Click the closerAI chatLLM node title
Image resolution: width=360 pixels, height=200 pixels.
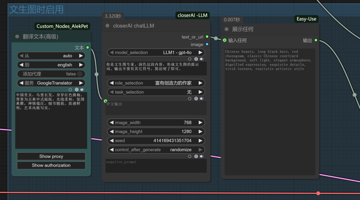pos(133,26)
